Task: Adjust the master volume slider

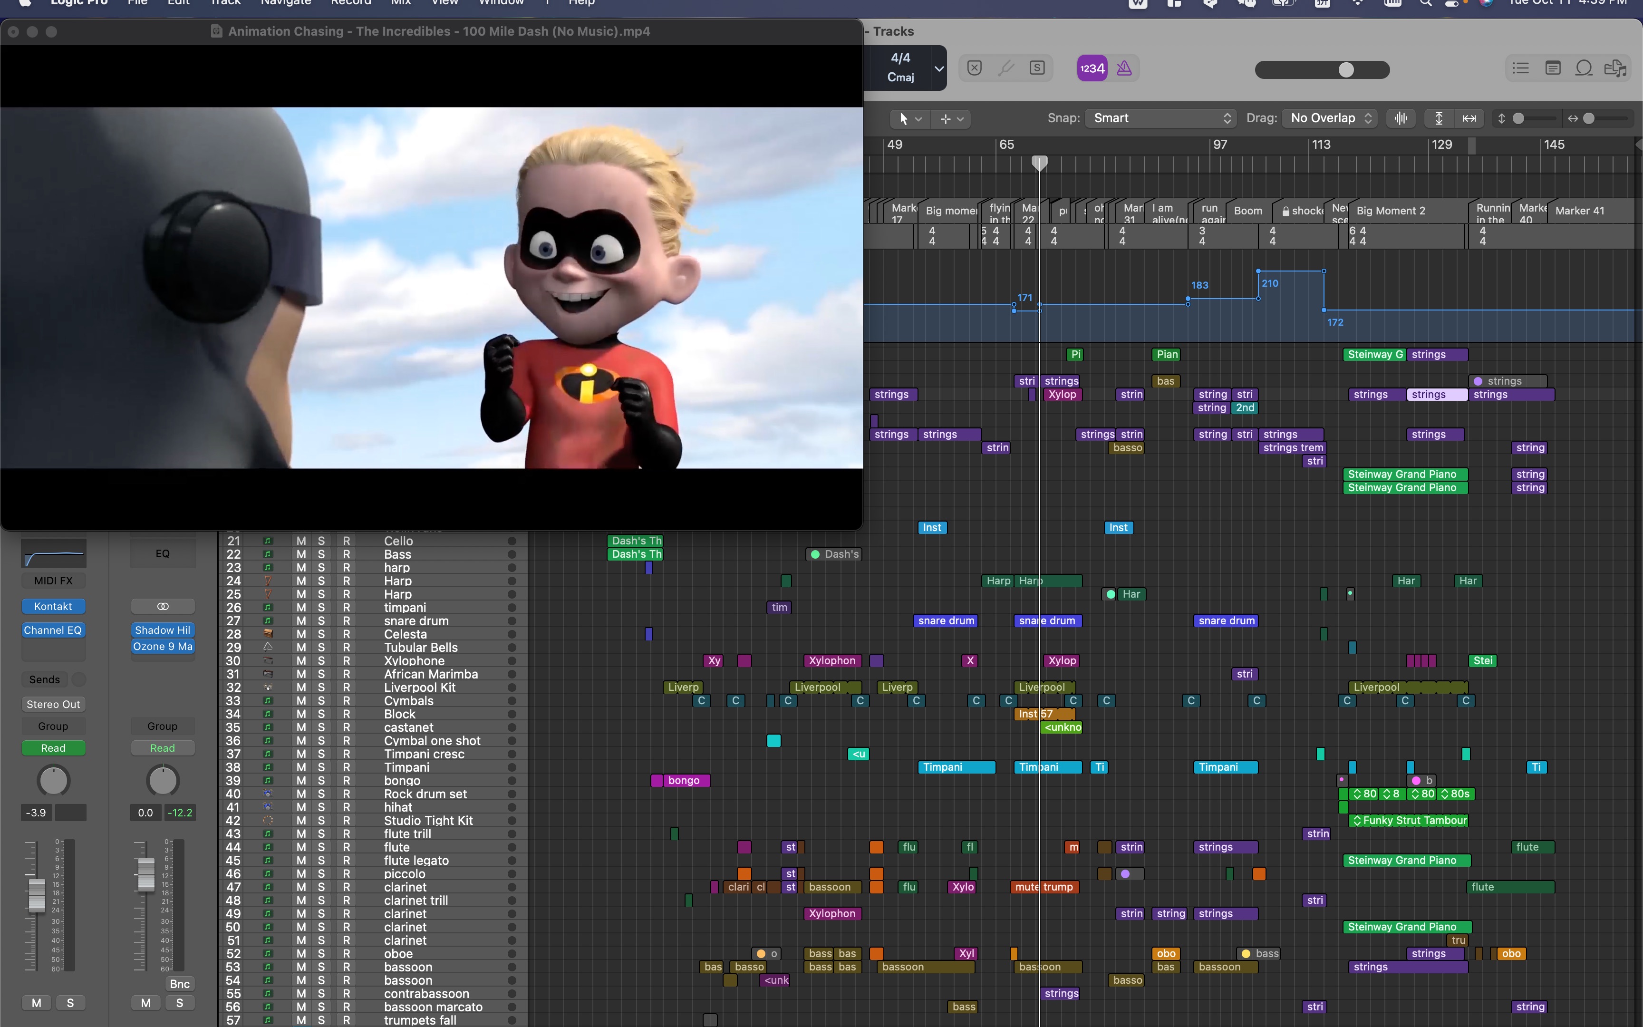Action: coord(1322,70)
